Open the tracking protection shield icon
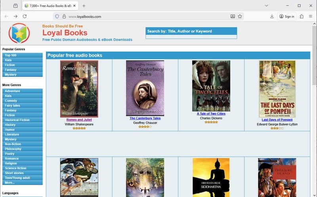The height and width of the screenshot is (197, 317). [57, 16]
